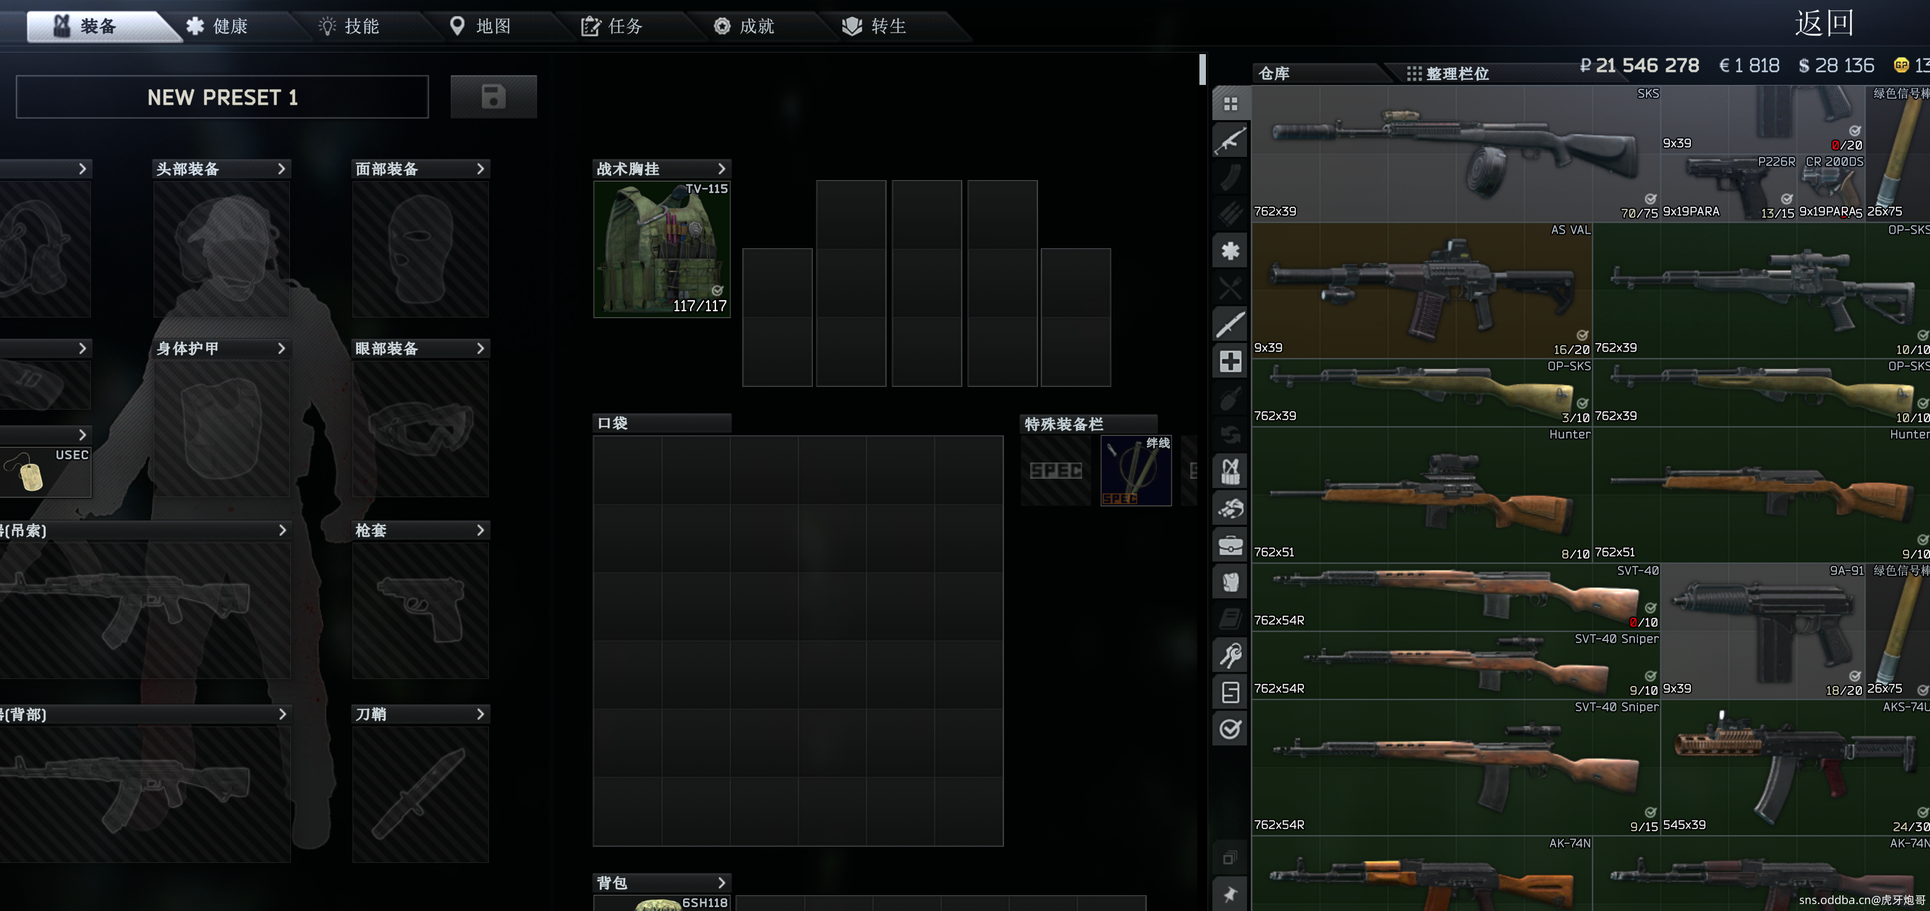Click the euro balance € 1 818
1930x911 pixels.
tap(1749, 66)
